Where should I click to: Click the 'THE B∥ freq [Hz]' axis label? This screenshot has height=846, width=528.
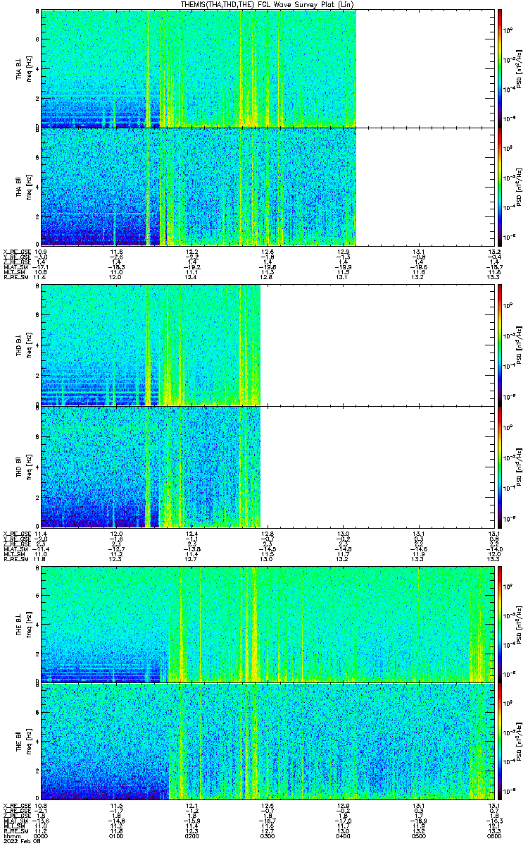[x=23, y=742]
